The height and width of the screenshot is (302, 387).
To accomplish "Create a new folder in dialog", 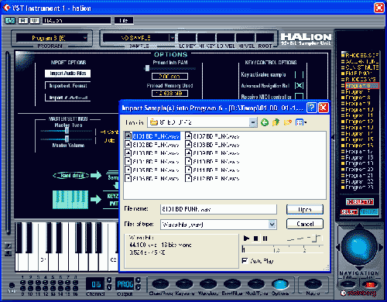I will pyautogui.click(x=287, y=122).
